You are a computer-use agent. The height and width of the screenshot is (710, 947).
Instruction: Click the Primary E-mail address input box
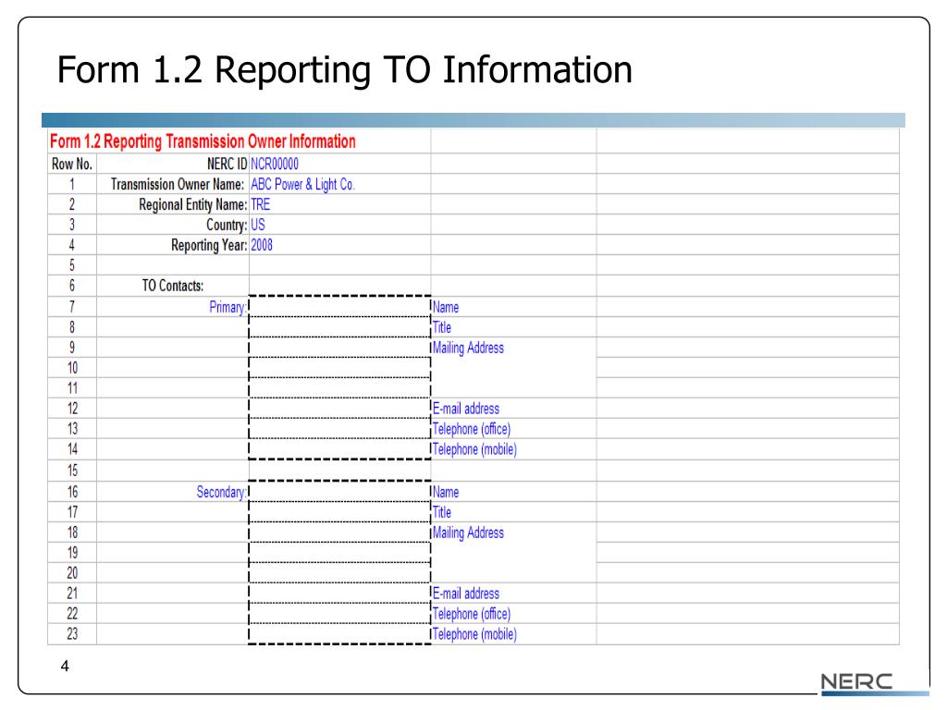pyautogui.click(x=340, y=408)
